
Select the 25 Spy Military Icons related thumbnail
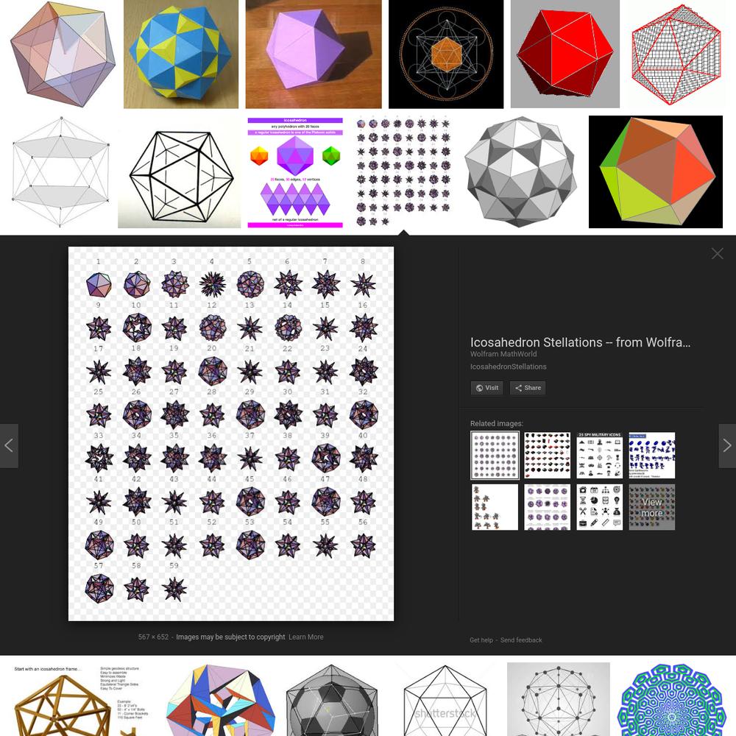click(599, 456)
